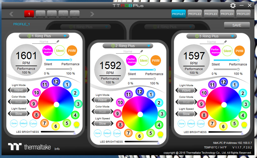Screen dimensions: 257x158
Task: Enable Performance mode on fan 3
Action: coord(215,51)
